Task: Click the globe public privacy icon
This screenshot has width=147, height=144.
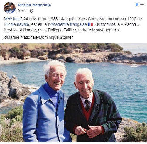Action: 31,11
